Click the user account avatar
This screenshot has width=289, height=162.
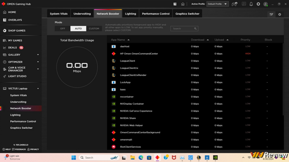point(266,4)
